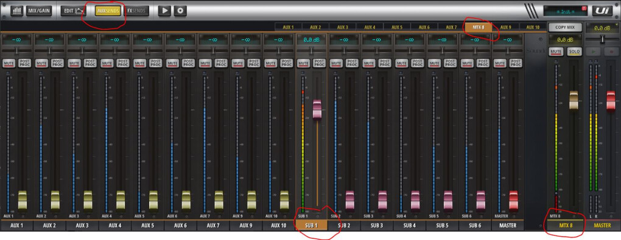Select the AUX 4 tab
The width and height of the screenshot is (621, 240).
pyautogui.click(x=370, y=27)
